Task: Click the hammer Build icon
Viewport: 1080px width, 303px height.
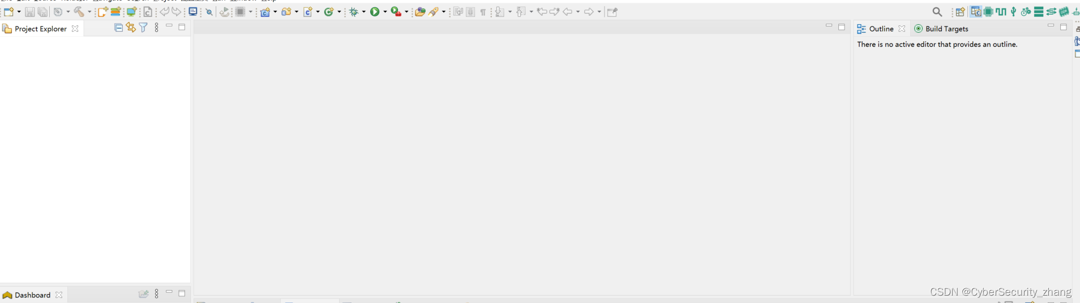Action: (79, 12)
